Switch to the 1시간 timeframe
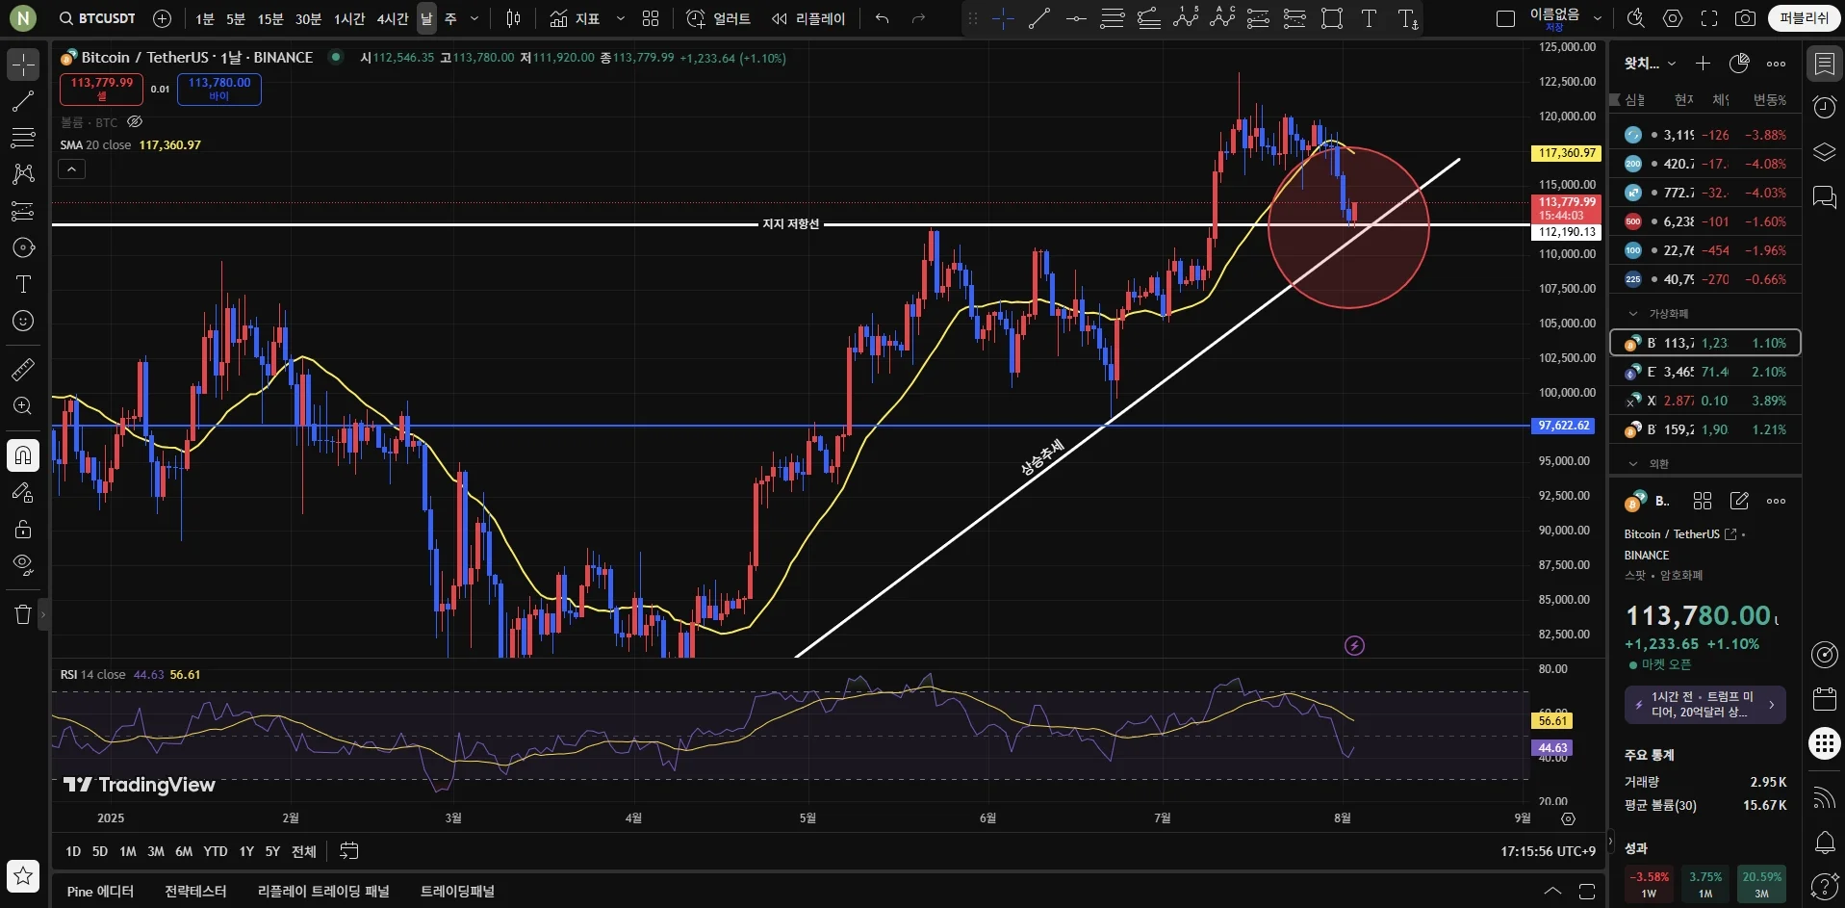The width and height of the screenshot is (1845, 908). click(349, 19)
